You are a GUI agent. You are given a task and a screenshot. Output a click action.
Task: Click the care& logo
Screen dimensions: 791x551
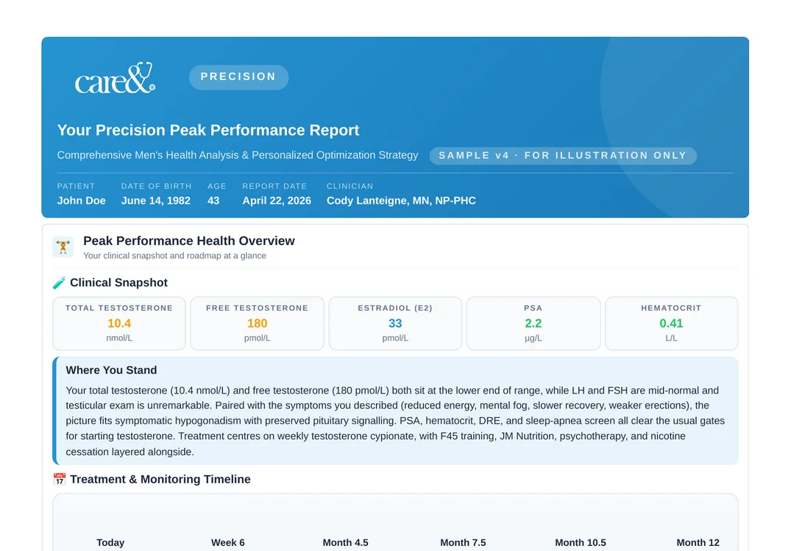point(115,78)
